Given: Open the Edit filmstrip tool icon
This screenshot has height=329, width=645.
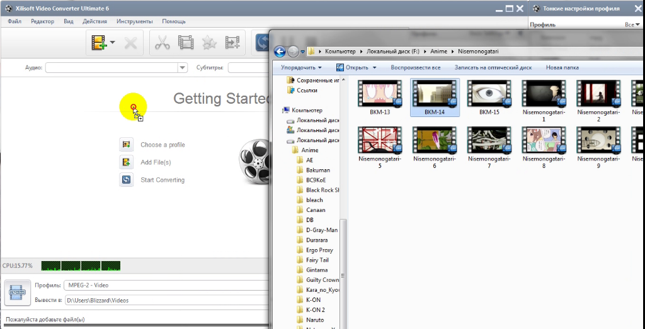Looking at the screenshot, I should click(186, 42).
